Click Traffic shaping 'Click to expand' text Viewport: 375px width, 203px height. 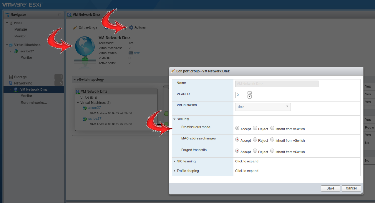[x=247, y=171]
